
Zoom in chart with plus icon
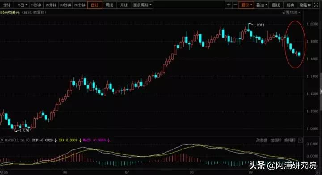click(229, 5)
